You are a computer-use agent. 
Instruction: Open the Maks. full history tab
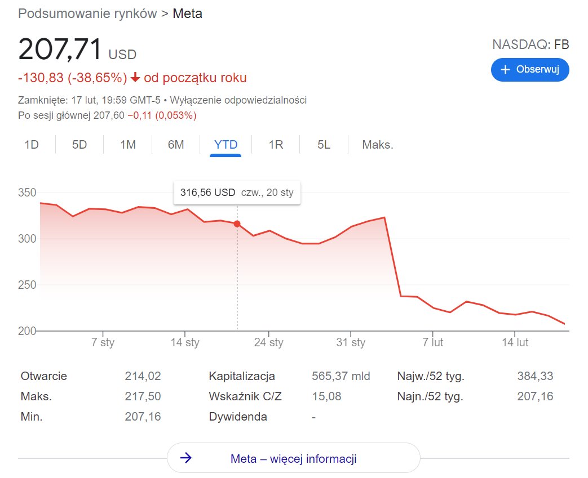tap(378, 145)
